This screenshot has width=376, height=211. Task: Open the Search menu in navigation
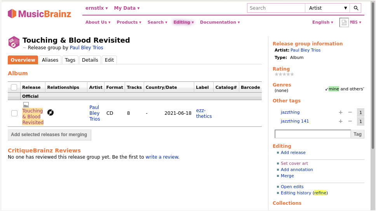(x=157, y=22)
